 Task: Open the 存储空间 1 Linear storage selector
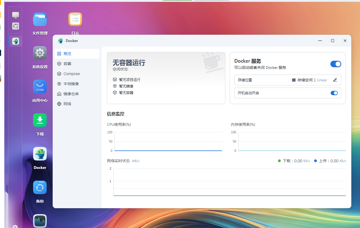click(x=310, y=80)
